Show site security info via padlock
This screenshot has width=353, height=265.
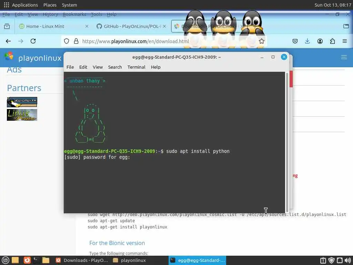tap(76, 41)
